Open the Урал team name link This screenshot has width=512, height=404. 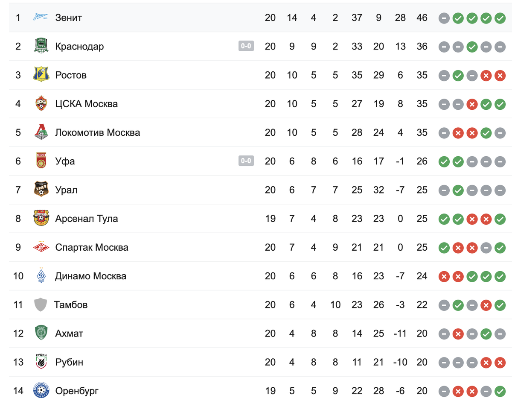[67, 190]
